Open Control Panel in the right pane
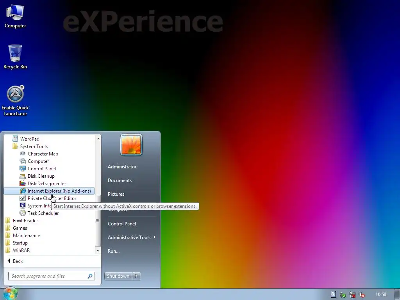The height and width of the screenshot is (300, 400). point(122,224)
